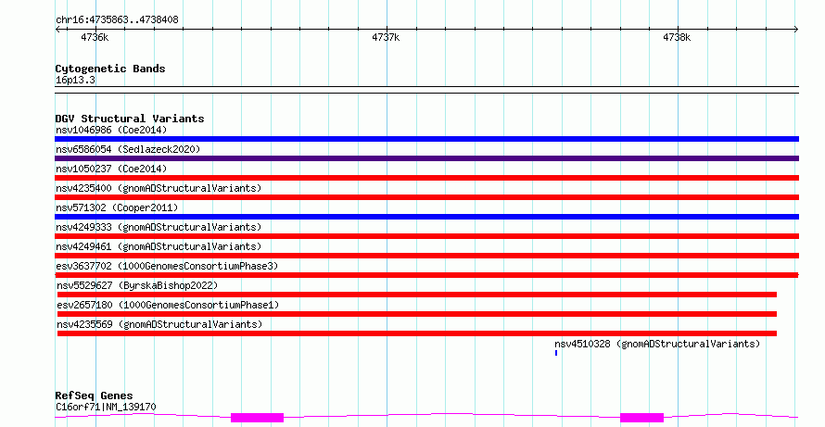Screen dimensions: 825x427
Task: Open nsv1050237 (Coe2014) variant label
Action: 111,169
